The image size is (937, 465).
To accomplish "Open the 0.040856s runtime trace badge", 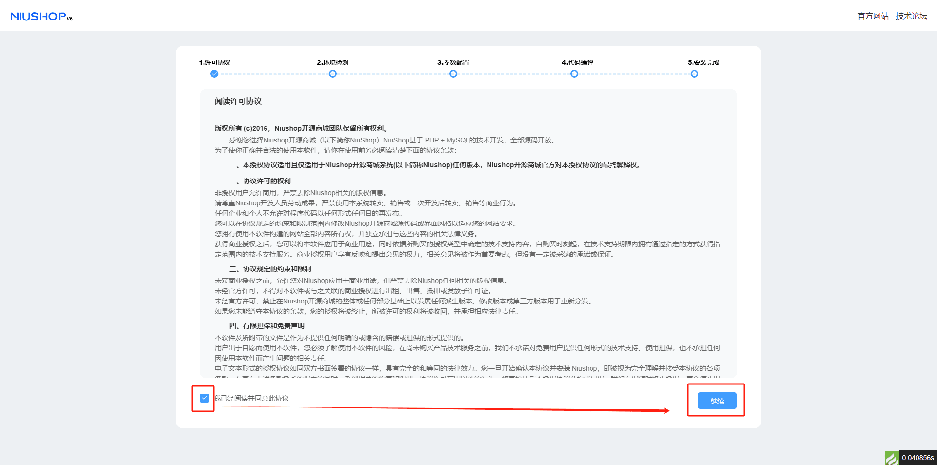I will click(x=917, y=458).
